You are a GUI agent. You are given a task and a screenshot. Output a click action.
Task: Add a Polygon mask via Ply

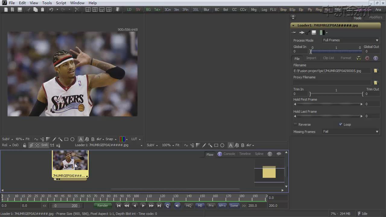pyautogui.click(x=310, y=10)
